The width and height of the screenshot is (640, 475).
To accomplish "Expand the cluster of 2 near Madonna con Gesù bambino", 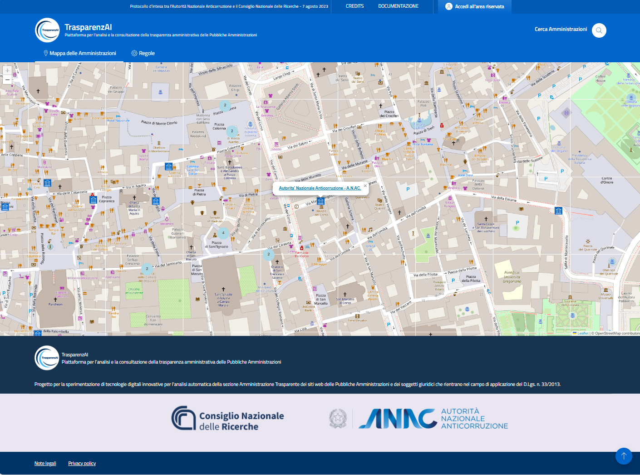I will point(225,105).
